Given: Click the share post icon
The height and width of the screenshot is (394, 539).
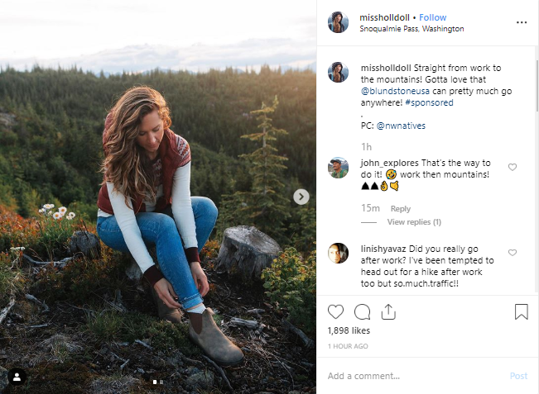Looking at the screenshot, I should (387, 312).
